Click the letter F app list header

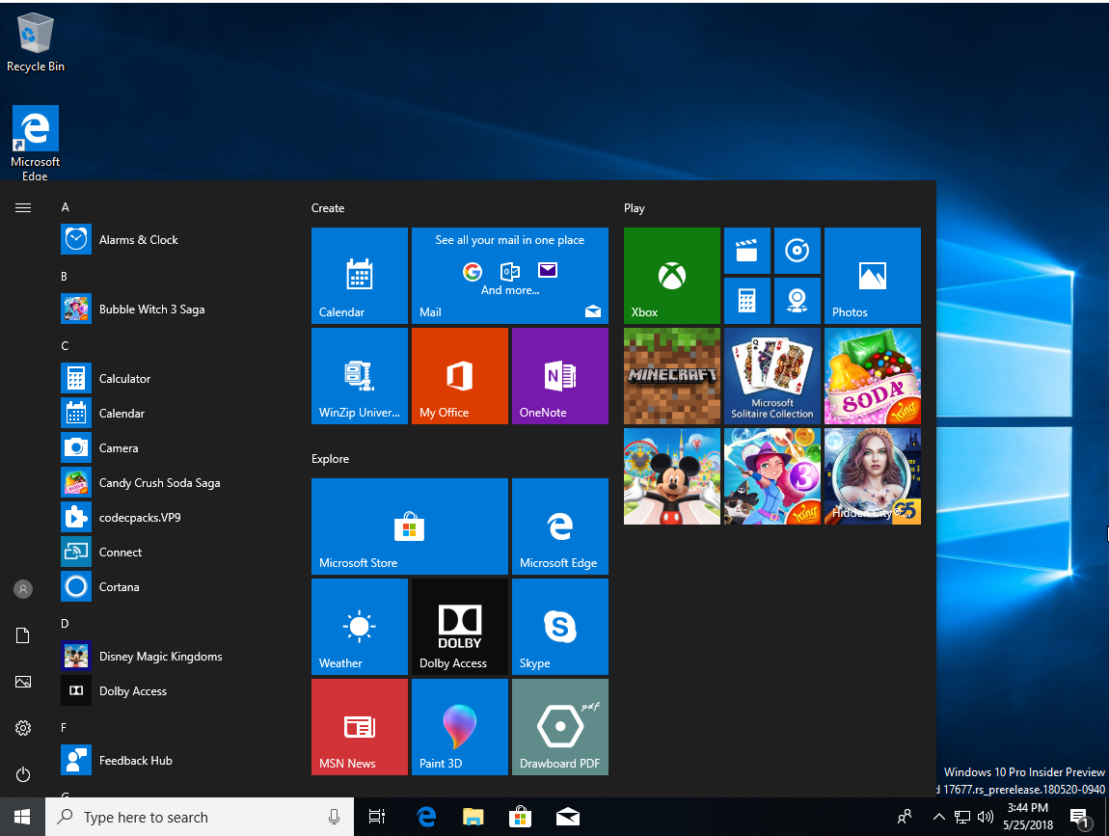[x=64, y=727]
